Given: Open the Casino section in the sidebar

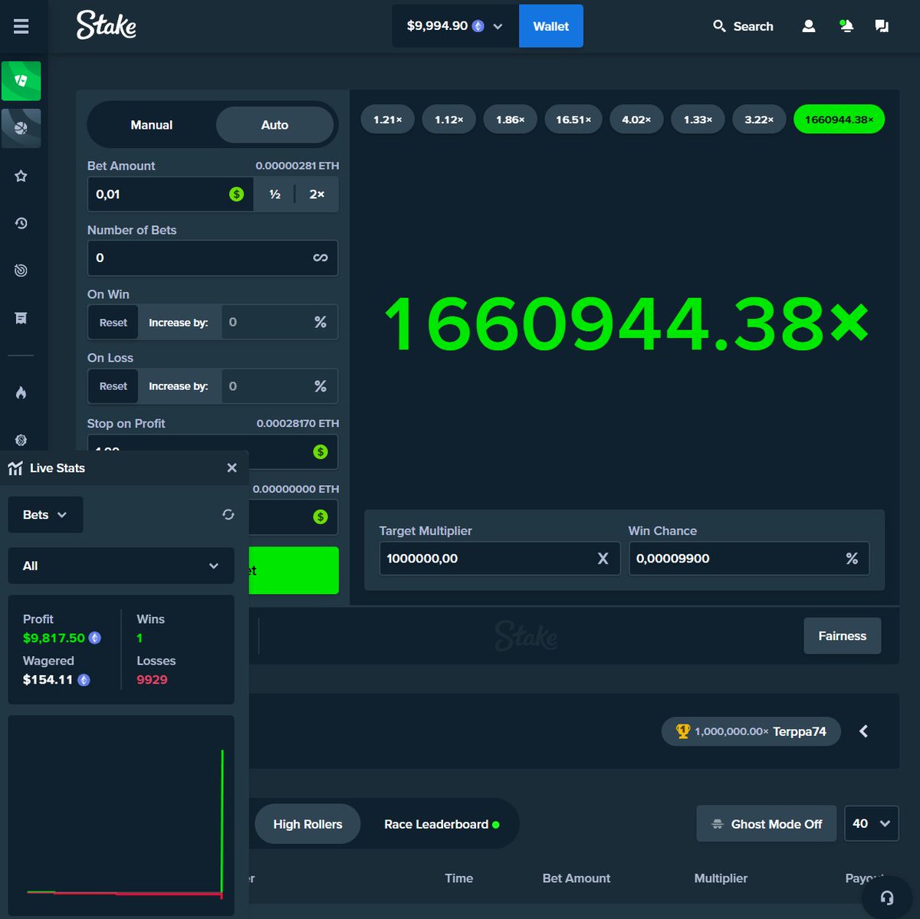Looking at the screenshot, I should (x=21, y=80).
